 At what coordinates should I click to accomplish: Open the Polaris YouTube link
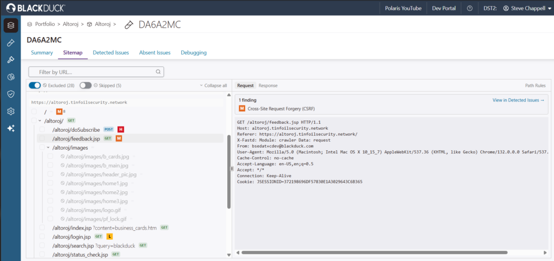click(x=403, y=8)
